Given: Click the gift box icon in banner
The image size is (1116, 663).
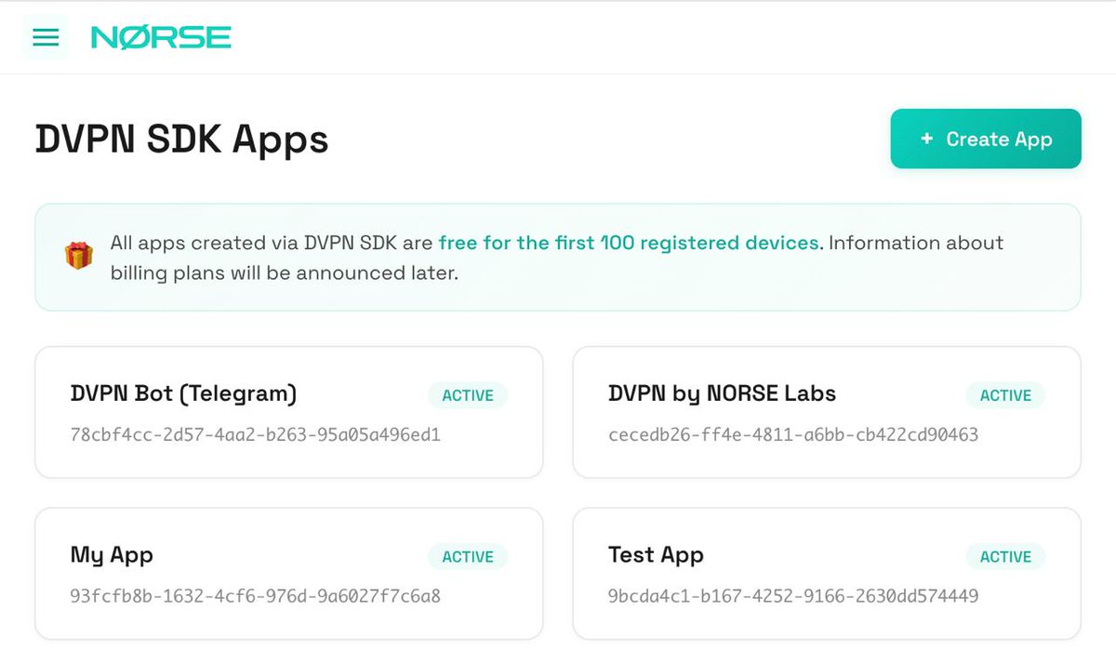Looking at the screenshot, I should click(78, 256).
